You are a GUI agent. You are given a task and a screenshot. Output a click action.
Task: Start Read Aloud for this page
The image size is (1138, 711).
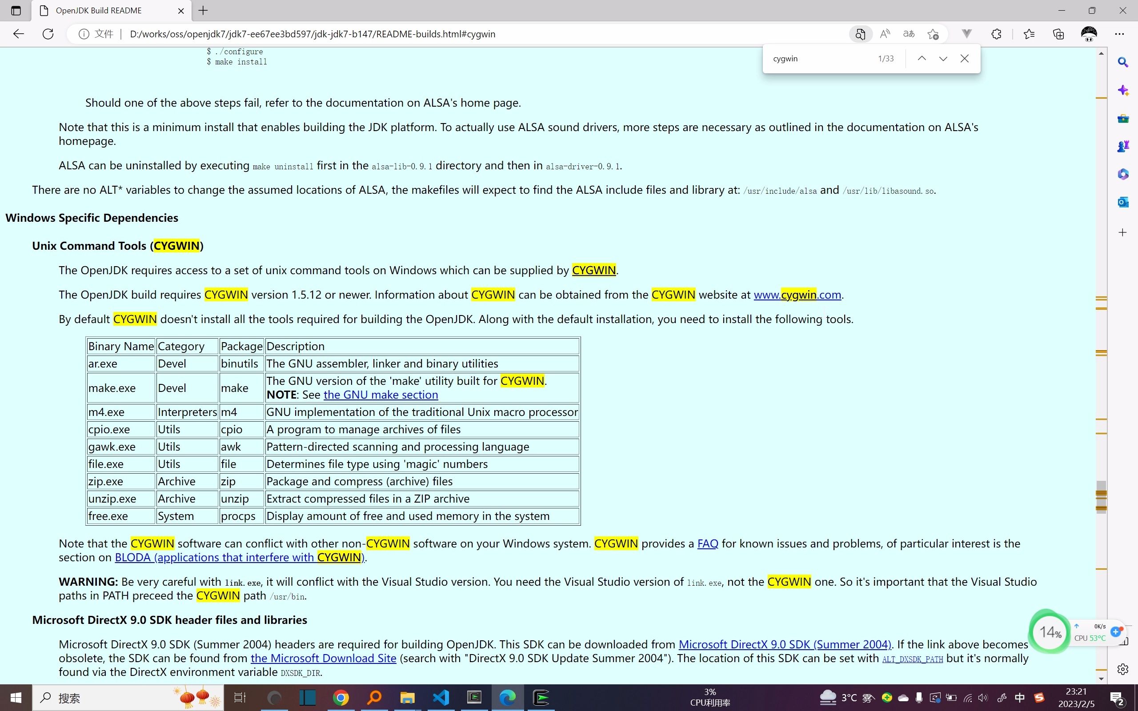885,34
